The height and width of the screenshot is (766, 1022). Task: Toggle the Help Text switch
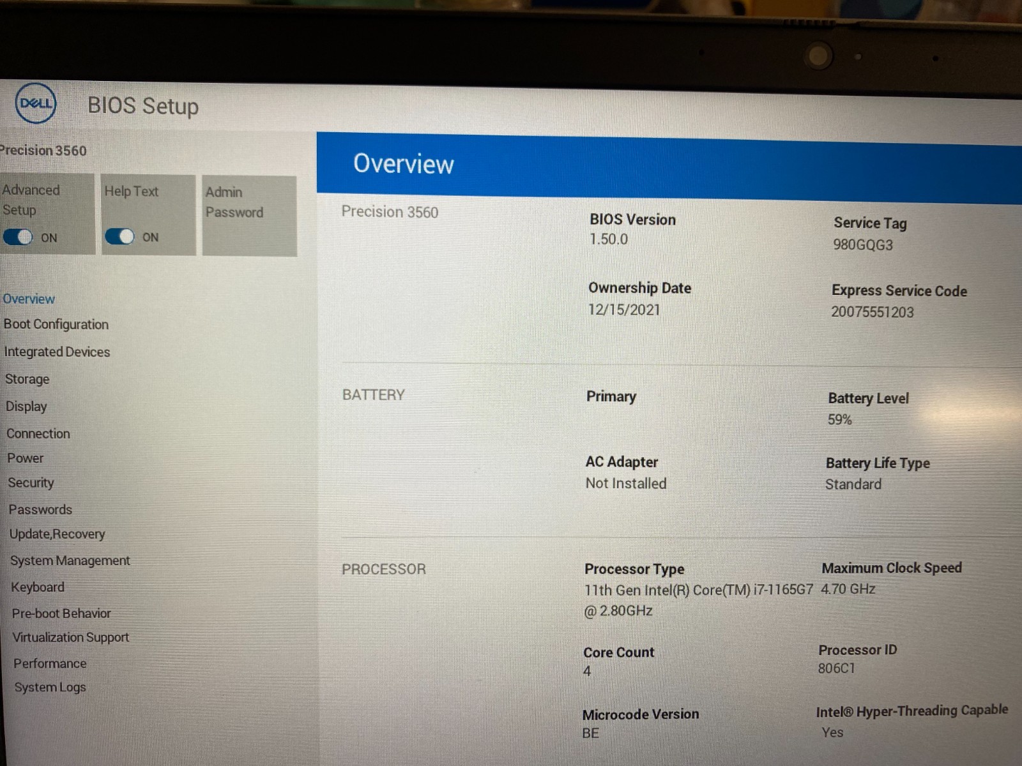[119, 236]
